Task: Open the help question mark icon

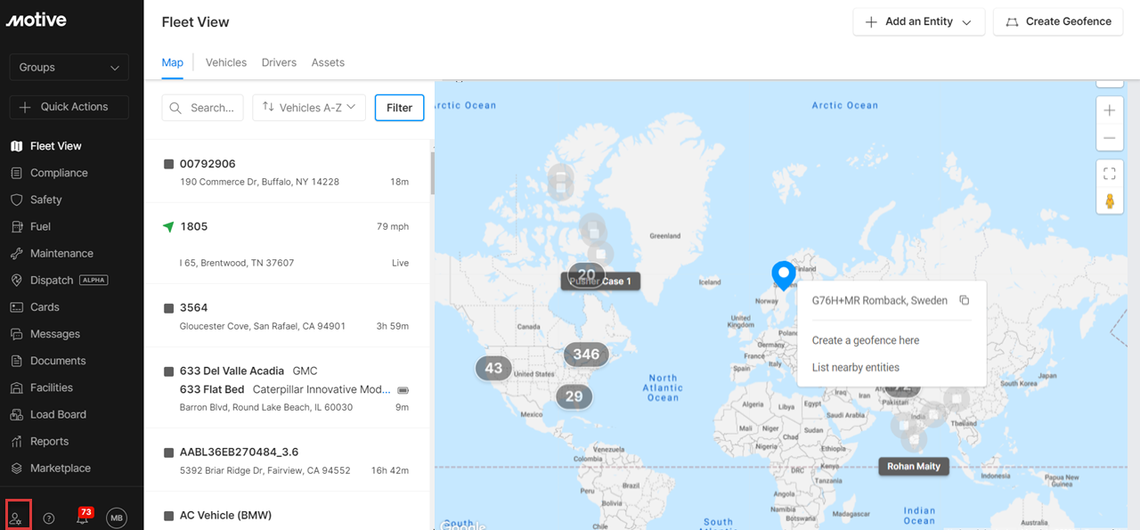Action: [49, 518]
